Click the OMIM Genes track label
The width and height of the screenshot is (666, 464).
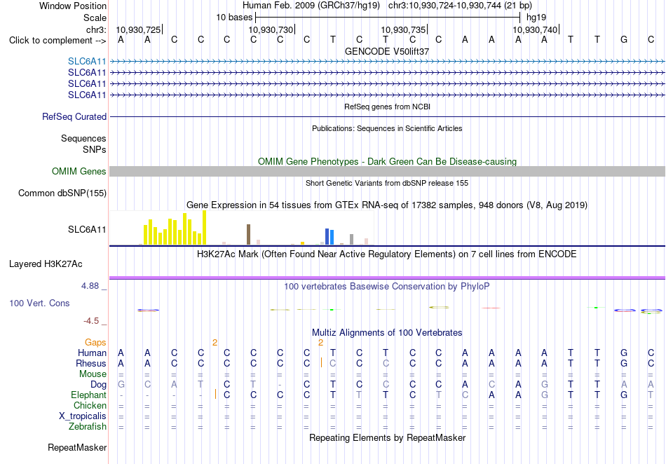point(79,172)
